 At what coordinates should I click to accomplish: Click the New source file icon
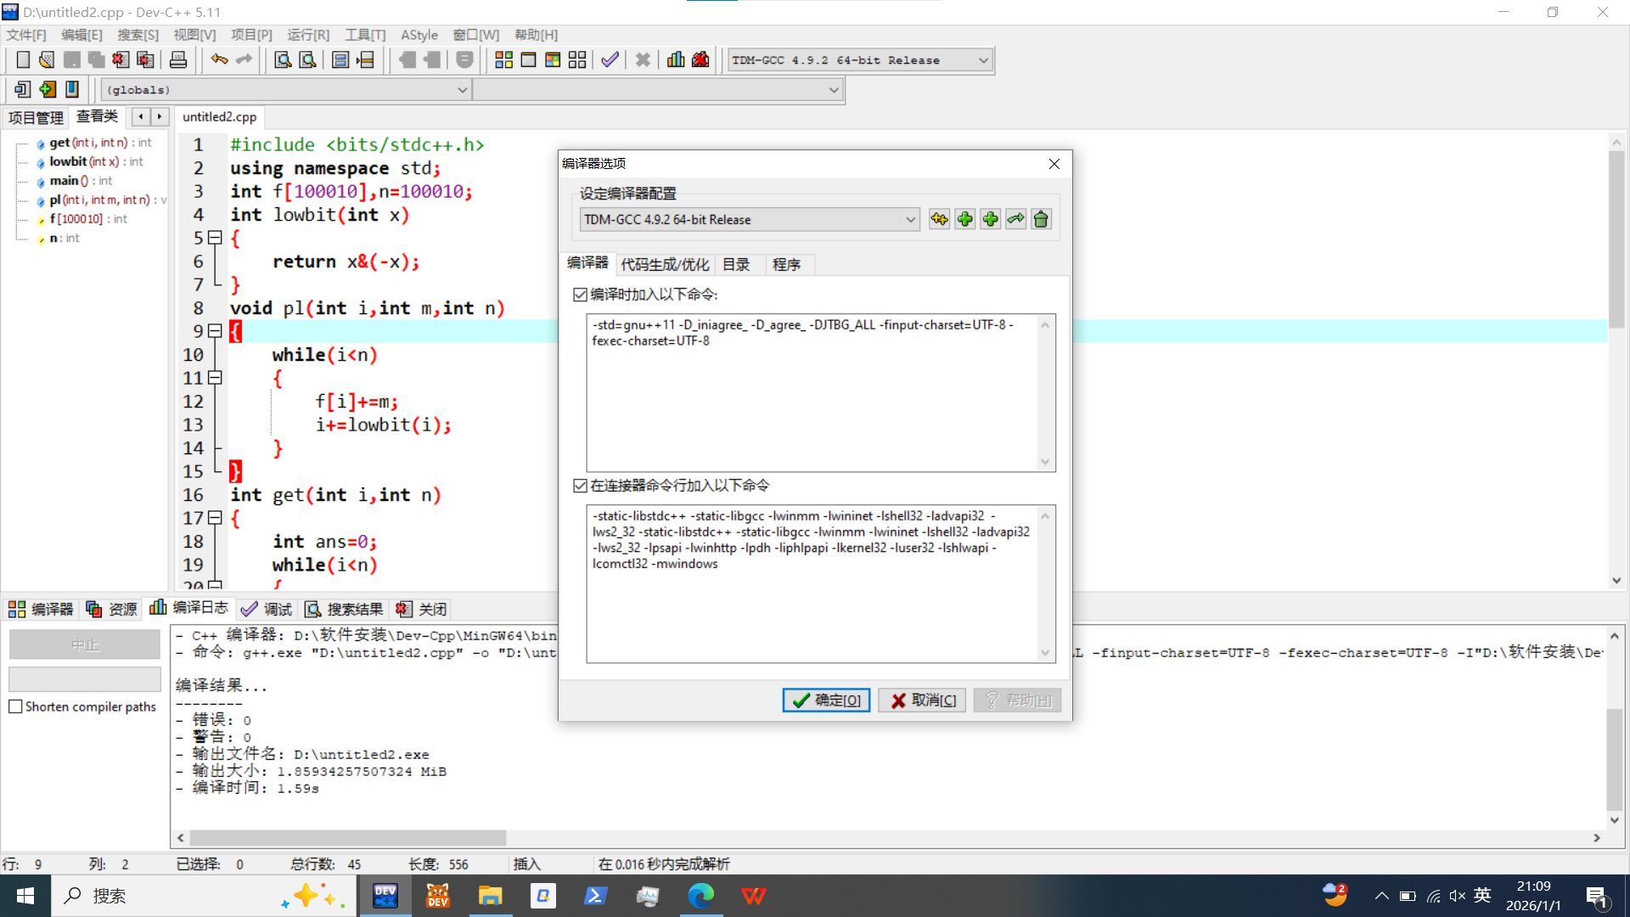[x=23, y=59]
